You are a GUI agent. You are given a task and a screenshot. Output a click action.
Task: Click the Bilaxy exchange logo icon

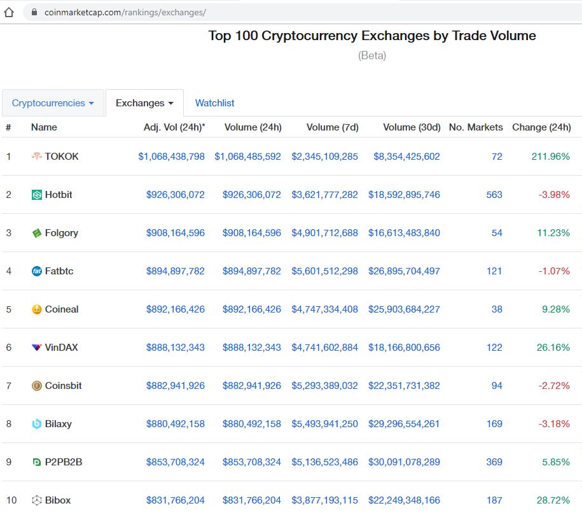[x=36, y=424]
